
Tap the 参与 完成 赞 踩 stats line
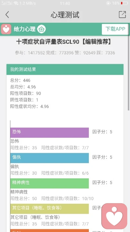tap(65, 53)
